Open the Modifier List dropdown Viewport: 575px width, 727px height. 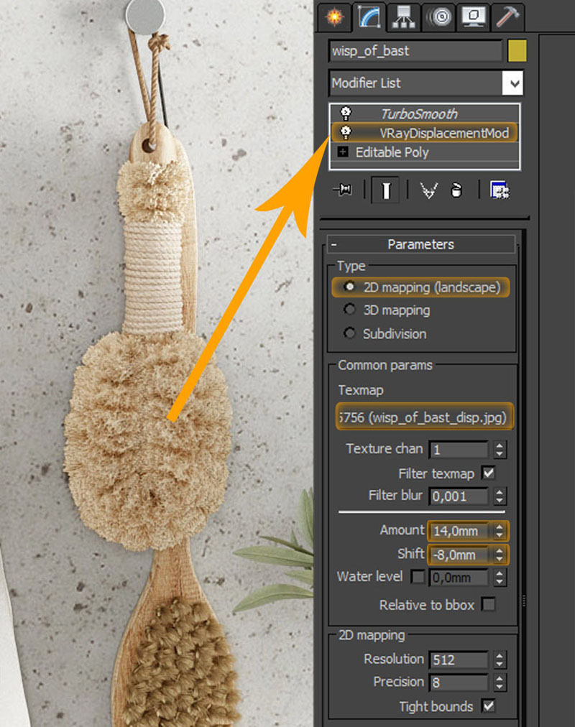513,83
